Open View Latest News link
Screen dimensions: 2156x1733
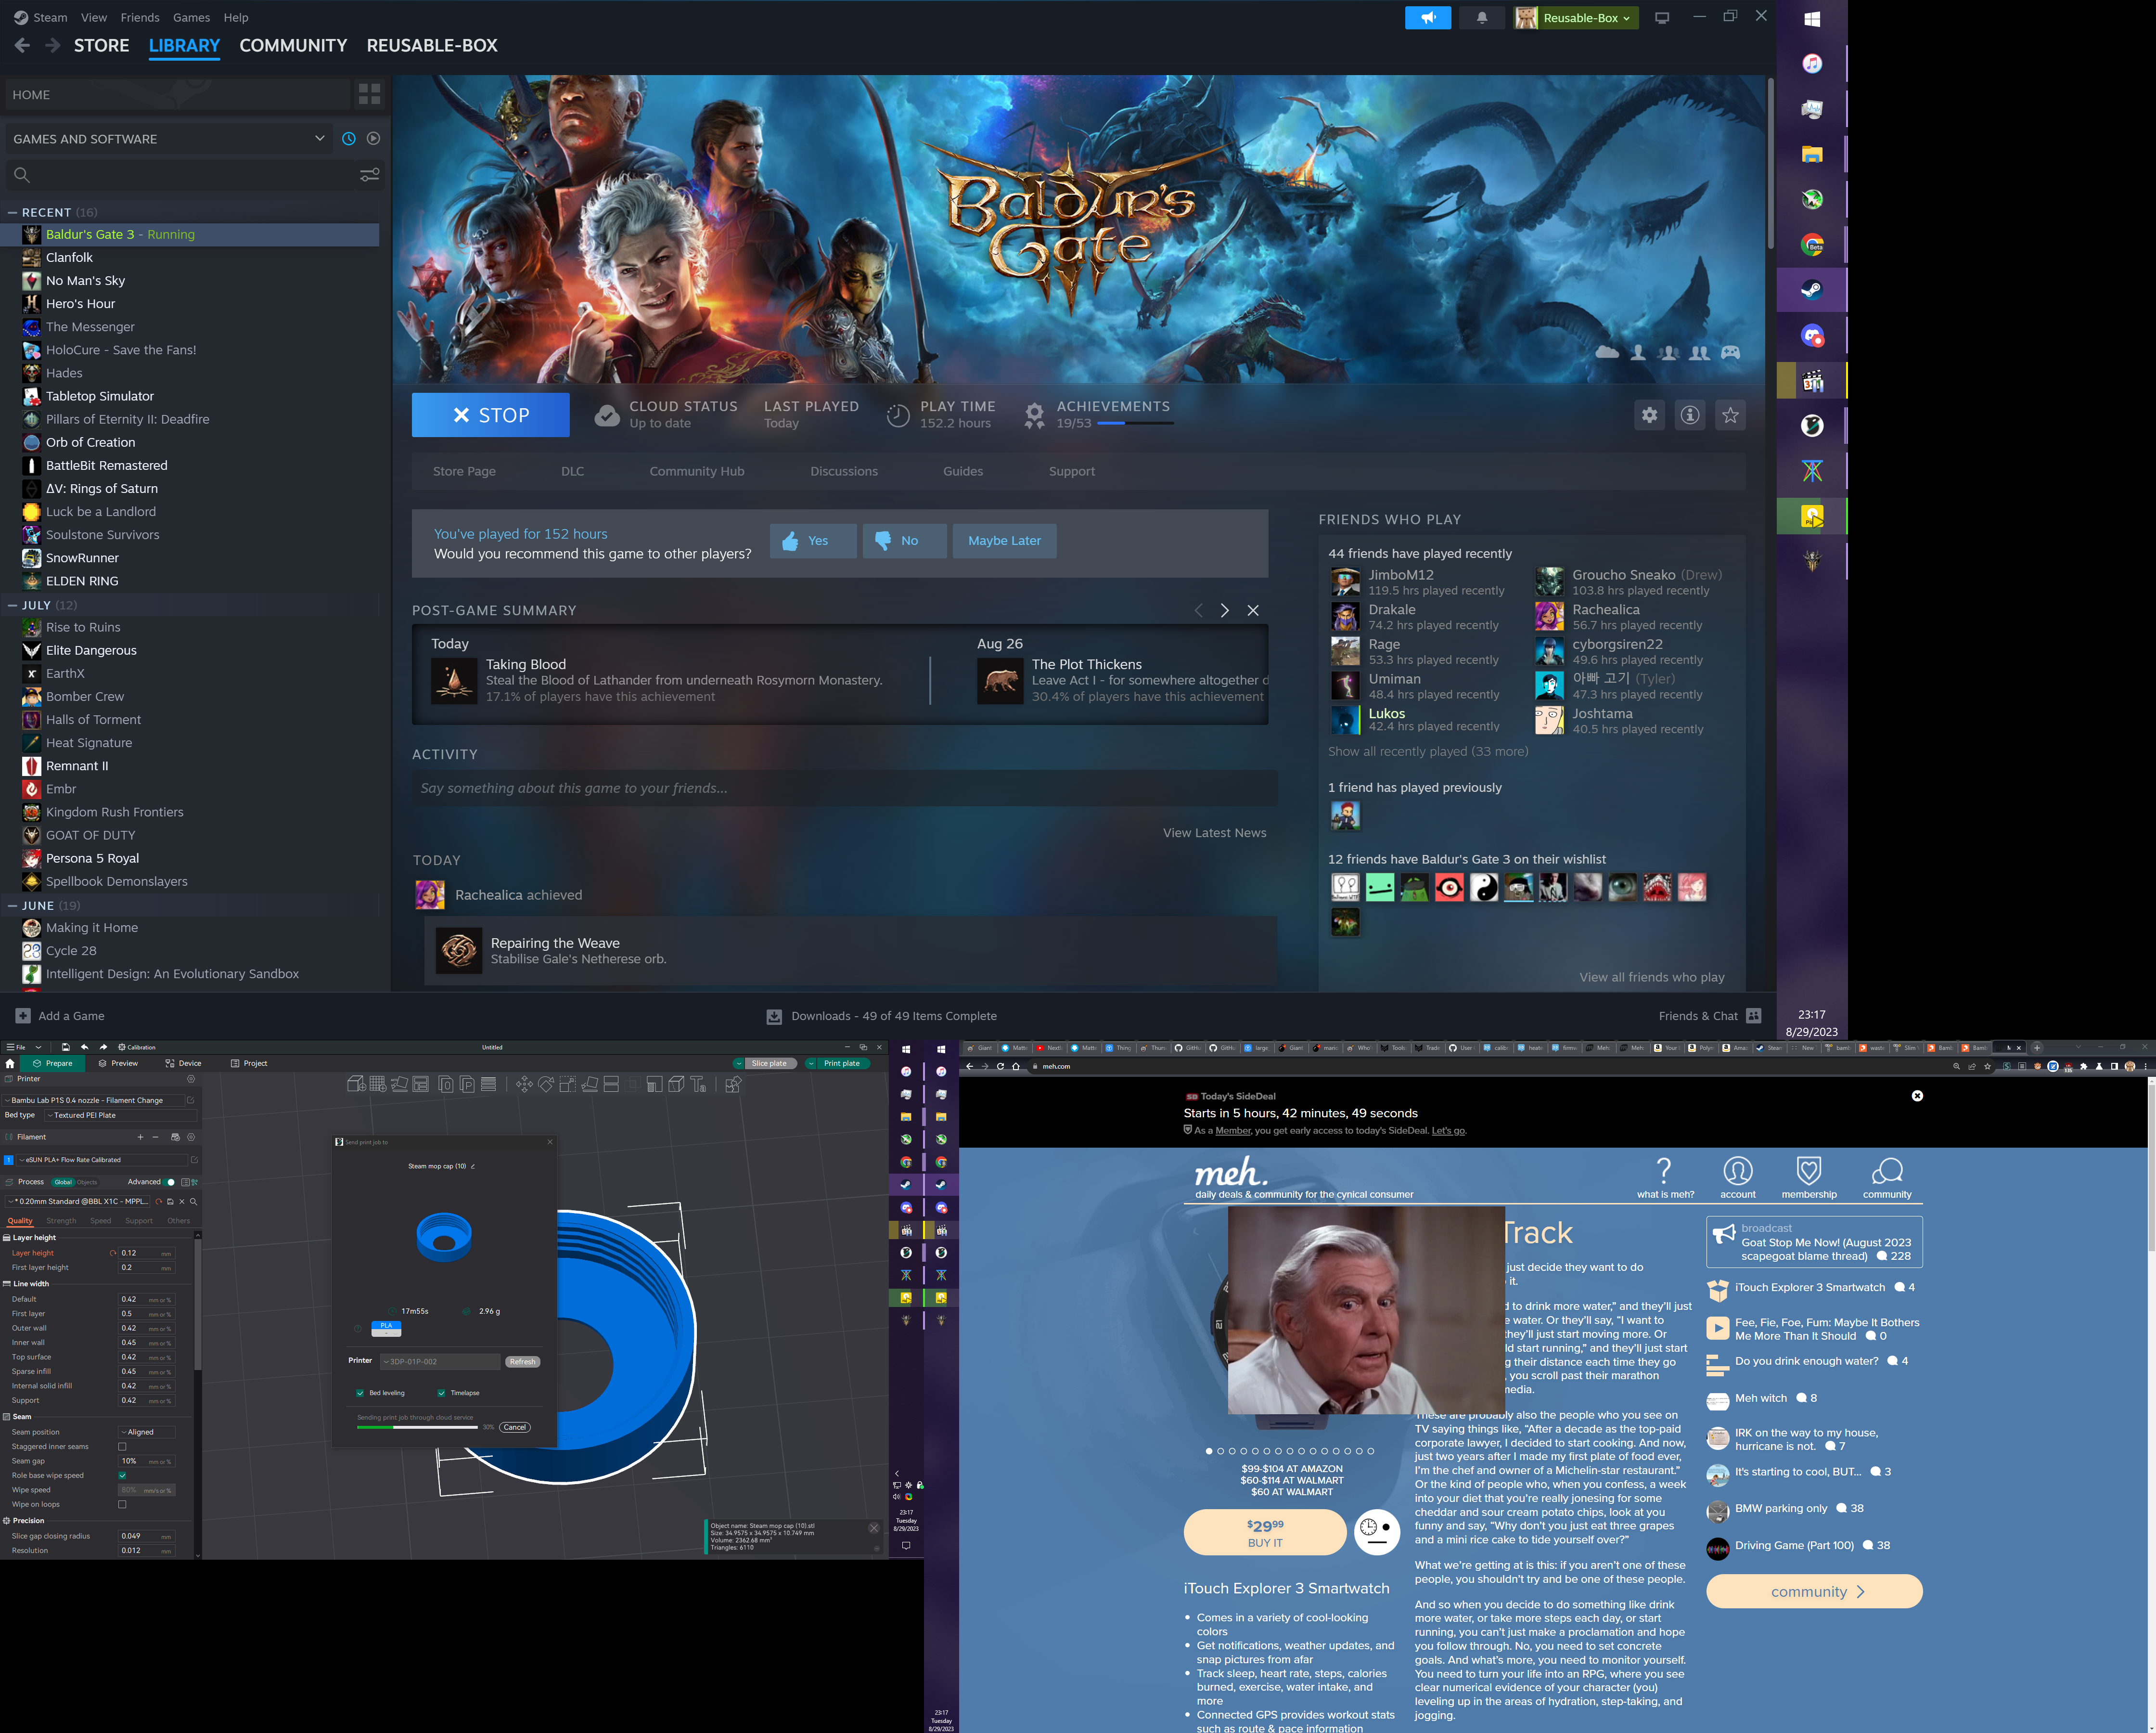click(1214, 832)
